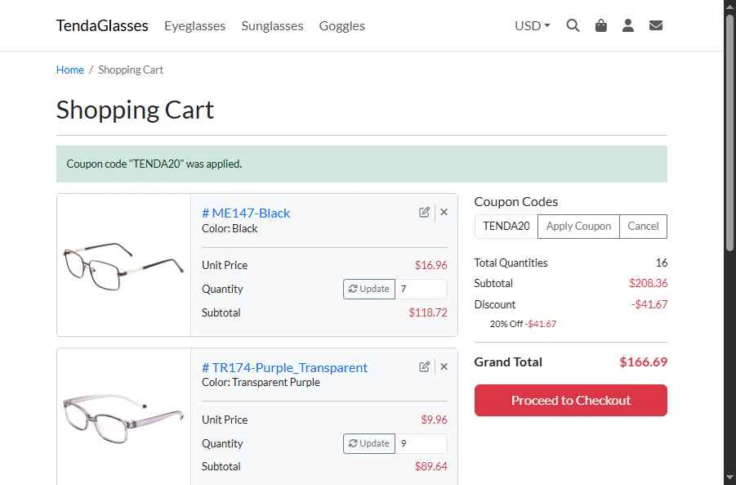Focus the TENDA20 coupon code field
The image size is (736, 485).
(506, 226)
